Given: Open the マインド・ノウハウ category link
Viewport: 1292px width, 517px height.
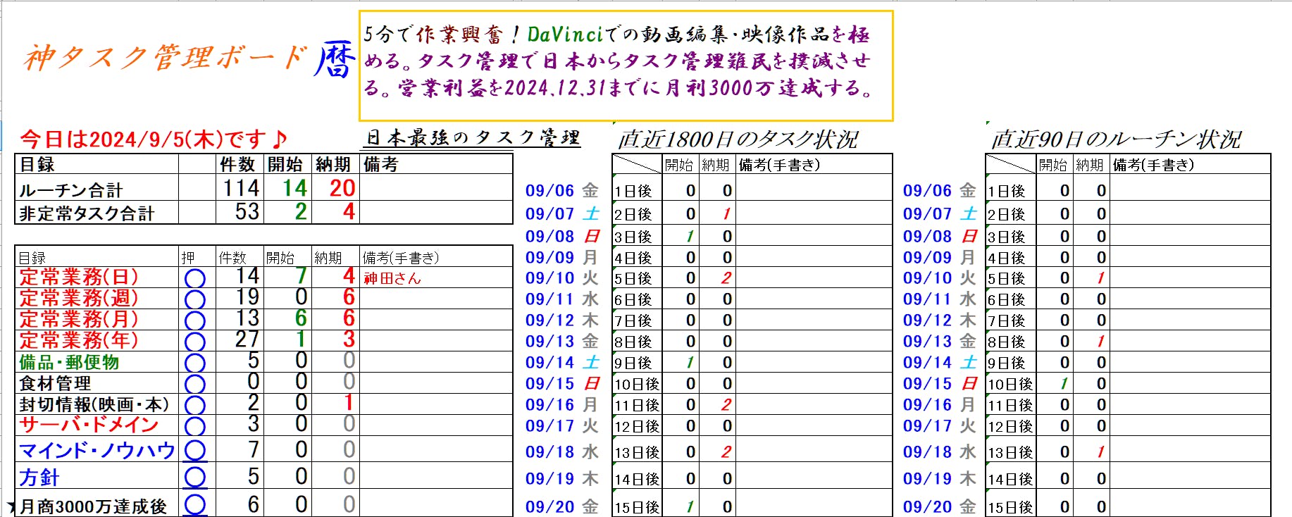Looking at the screenshot, I should point(97,450).
